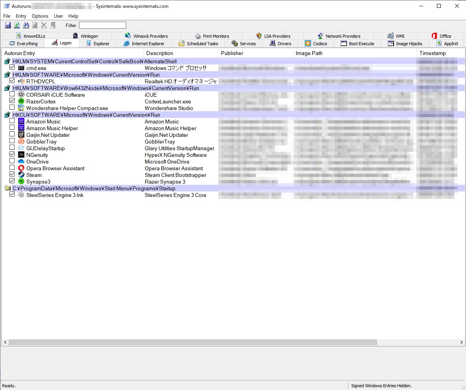Image resolution: width=466 pixels, height=390 pixels.
Task: Sort by Autorun Entry column header
Action: 72,53
